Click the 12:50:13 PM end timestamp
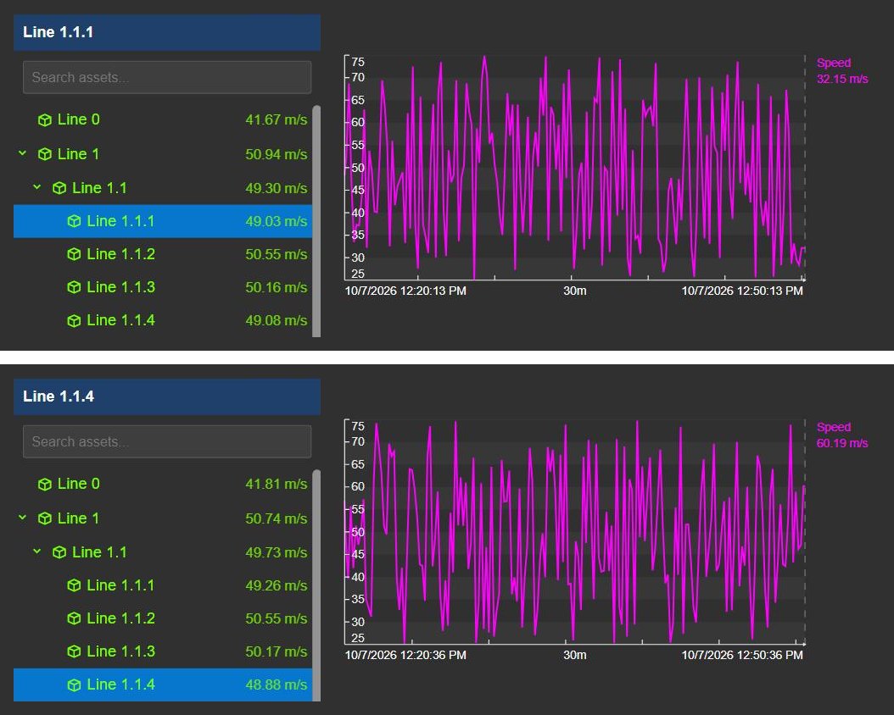894x715 pixels. (742, 291)
